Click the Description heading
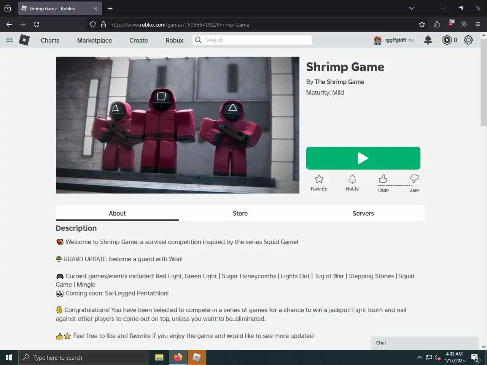This screenshot has width=487, height=365. [x=76, y=228]
